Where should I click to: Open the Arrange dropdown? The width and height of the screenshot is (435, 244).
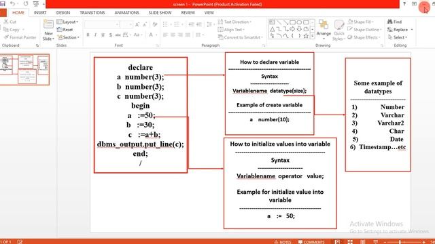point(324,30)
